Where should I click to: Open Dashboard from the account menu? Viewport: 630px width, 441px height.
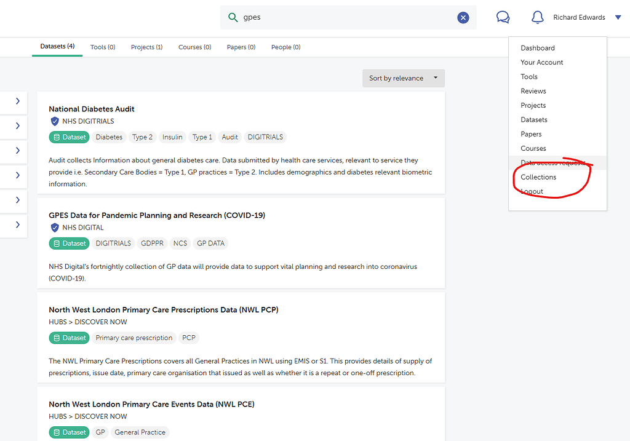[538, 47]
